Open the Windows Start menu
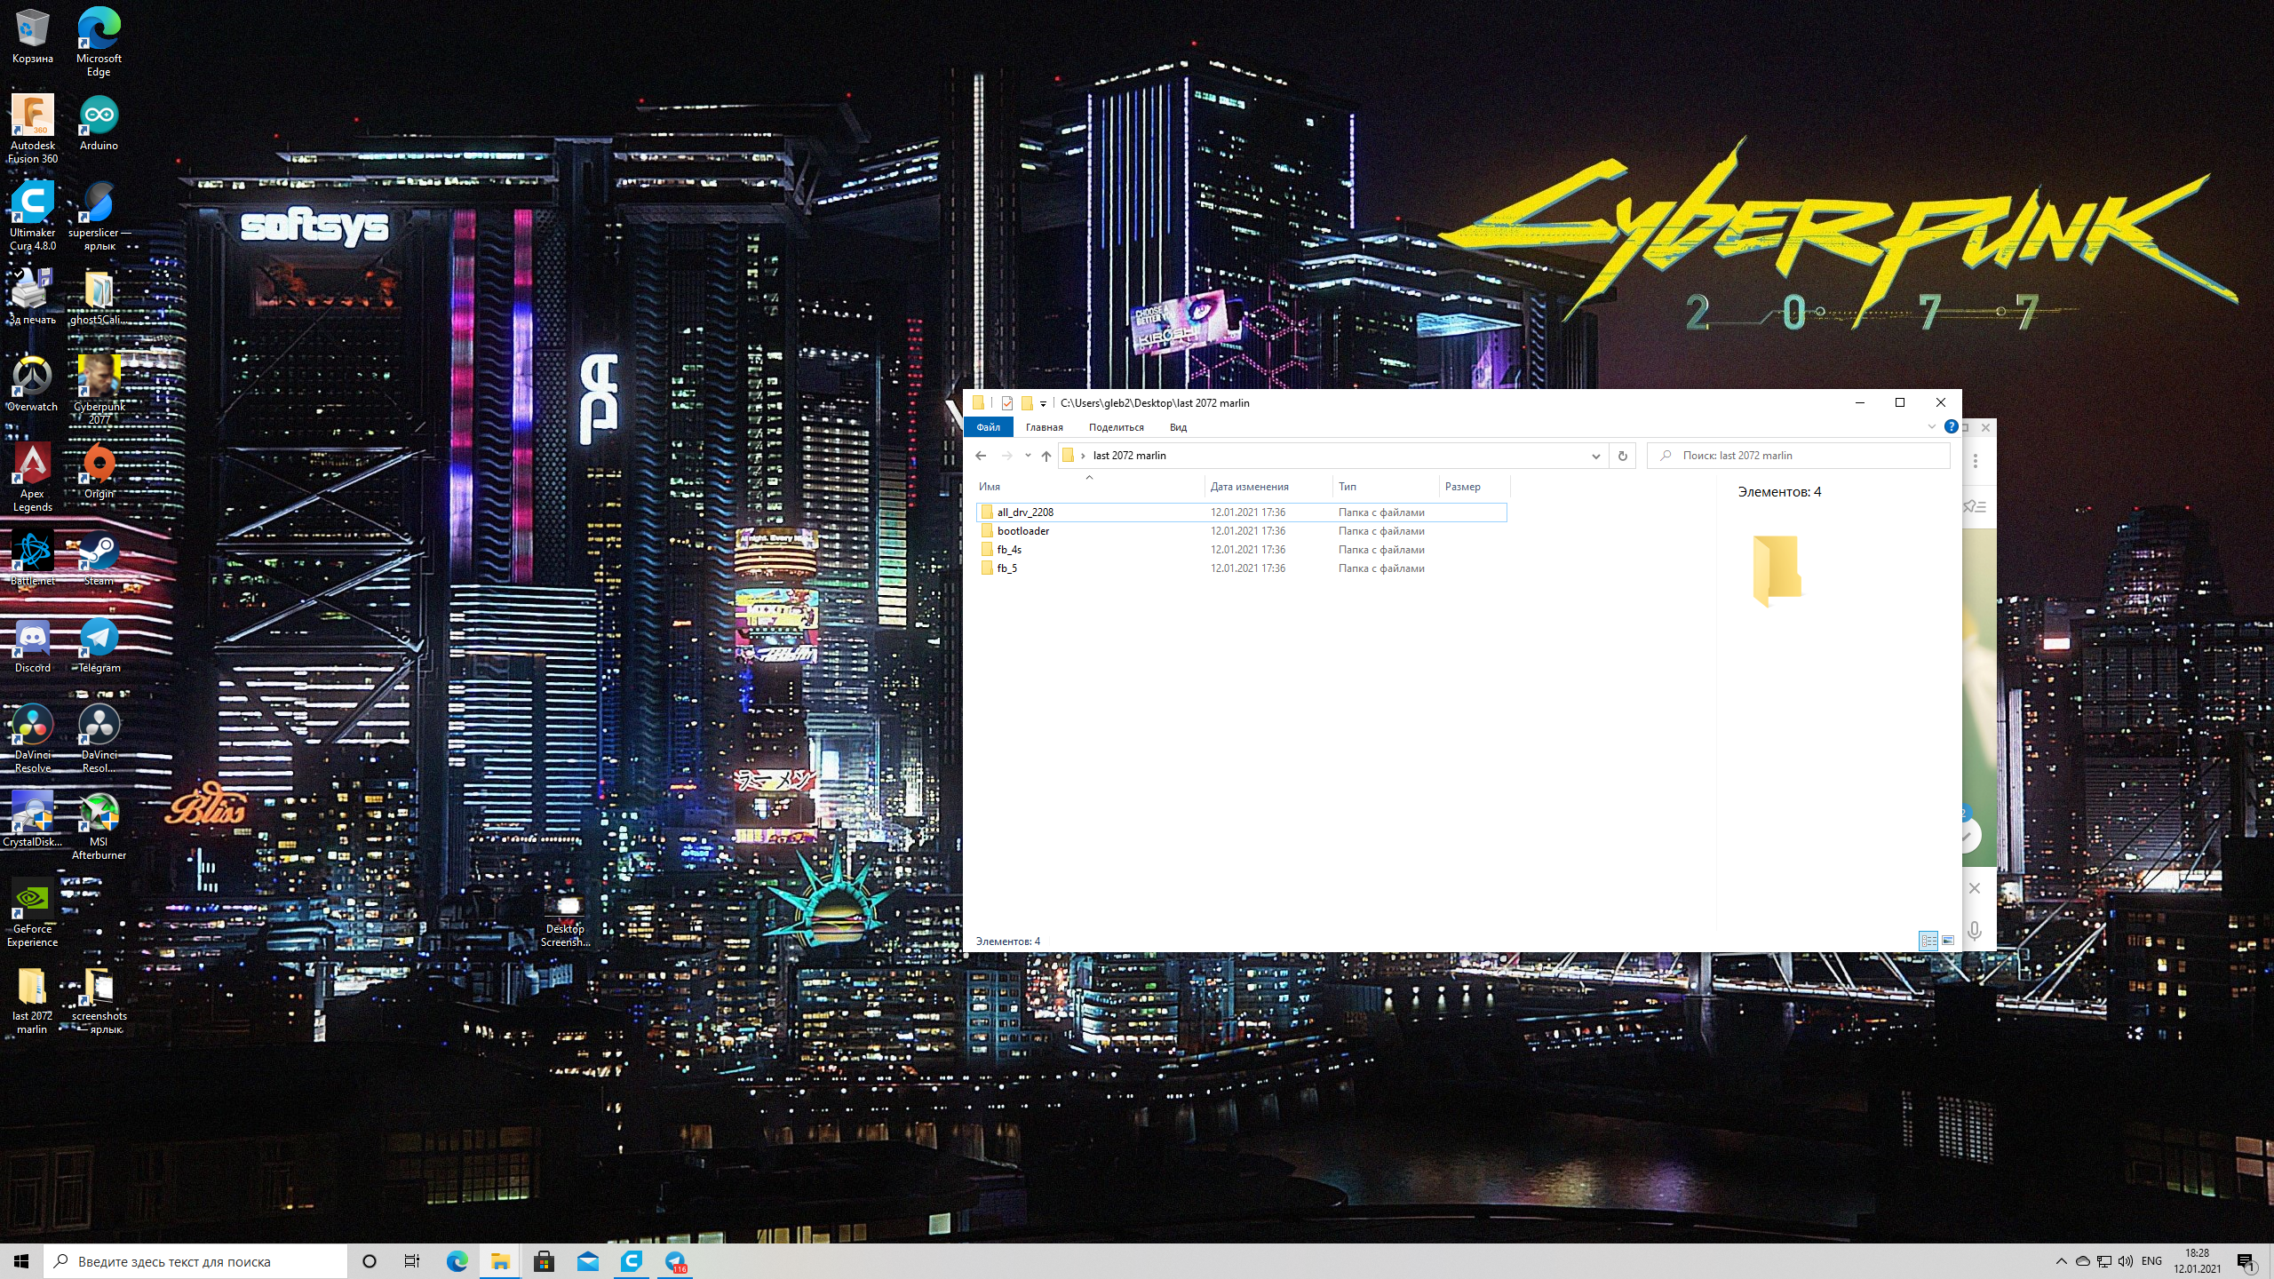2274x1279 pixels. click(x=21, y=1261)
